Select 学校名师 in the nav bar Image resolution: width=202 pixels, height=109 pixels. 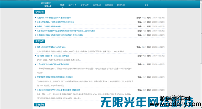tap(109, 5)
